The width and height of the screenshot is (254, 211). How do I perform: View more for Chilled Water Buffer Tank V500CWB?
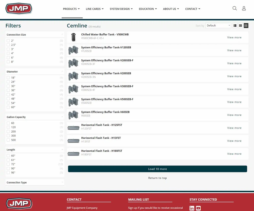pos(234,37)
